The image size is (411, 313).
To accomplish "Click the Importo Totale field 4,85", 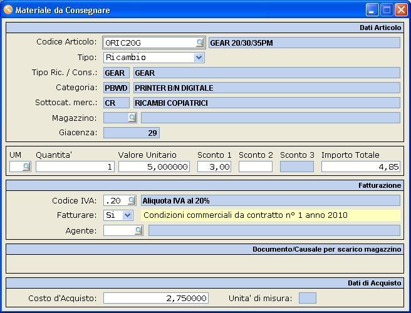I will [361, 167].
